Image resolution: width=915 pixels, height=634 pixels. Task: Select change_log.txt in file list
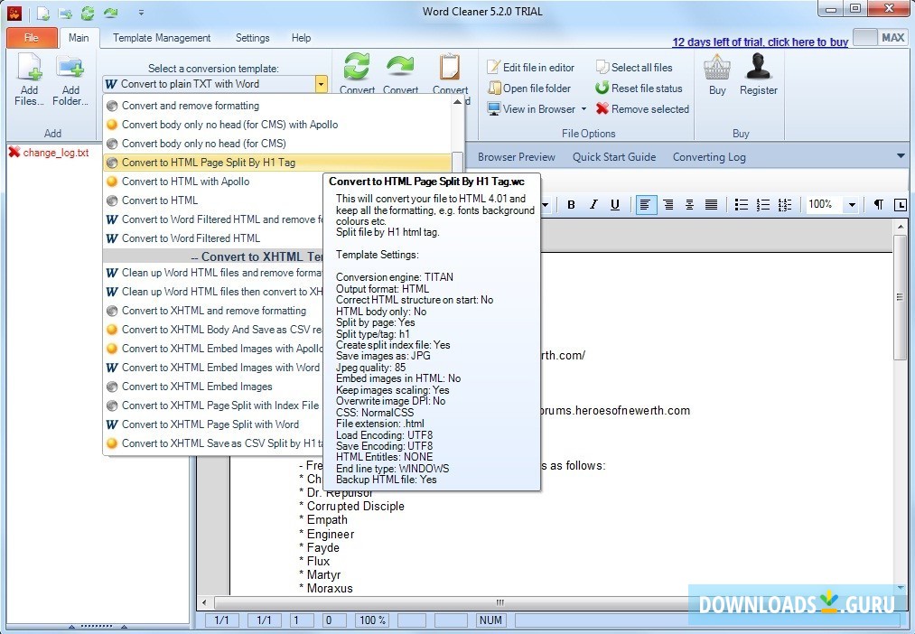coord(49,153)
